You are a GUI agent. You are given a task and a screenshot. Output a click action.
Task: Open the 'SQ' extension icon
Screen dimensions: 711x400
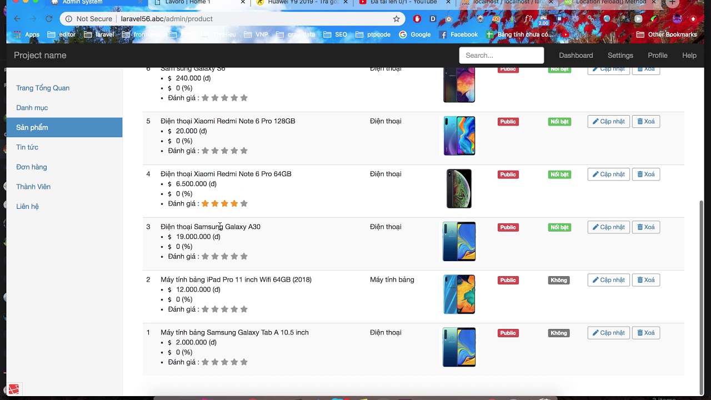[x=496, y=19]
